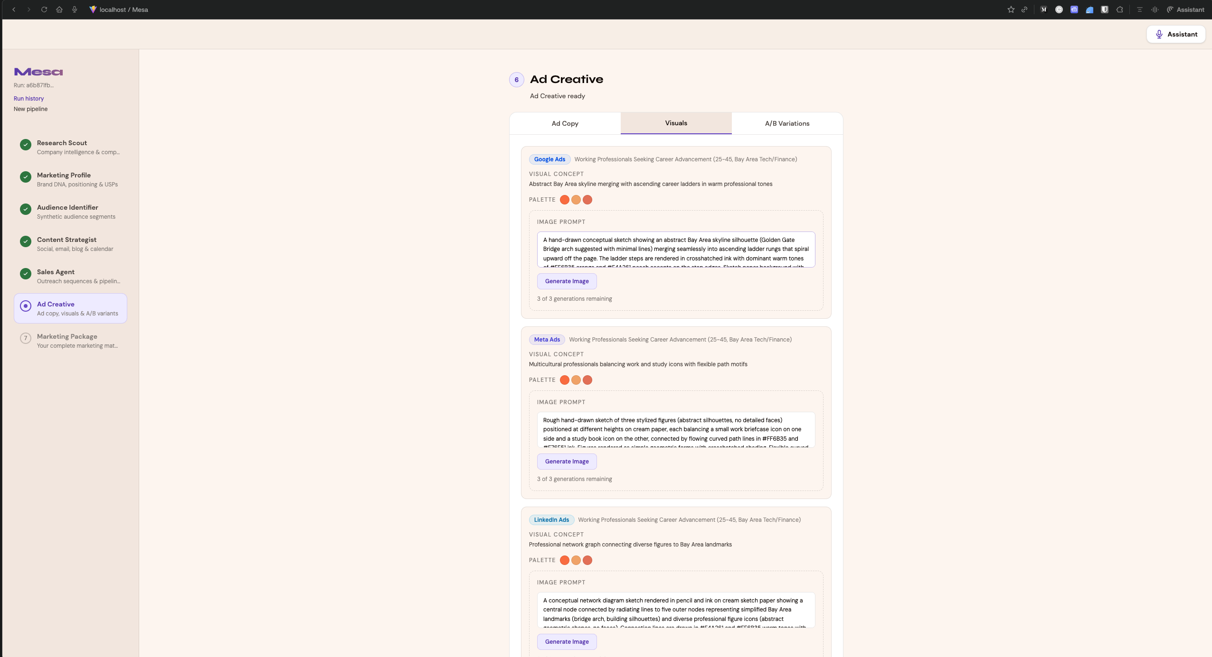The width and height of the screenshot is (1212, 657).
Task: Click the Research Scout green checkmark icon
Action: click(x=26, y=145)
